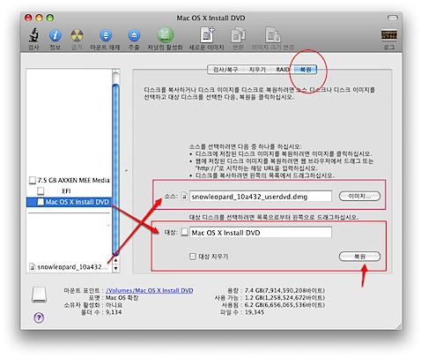Viewport: 421px width, 358px height.
Task: Click the New Image (새로운 이미지) icon
Action: (x=207, y=35)
